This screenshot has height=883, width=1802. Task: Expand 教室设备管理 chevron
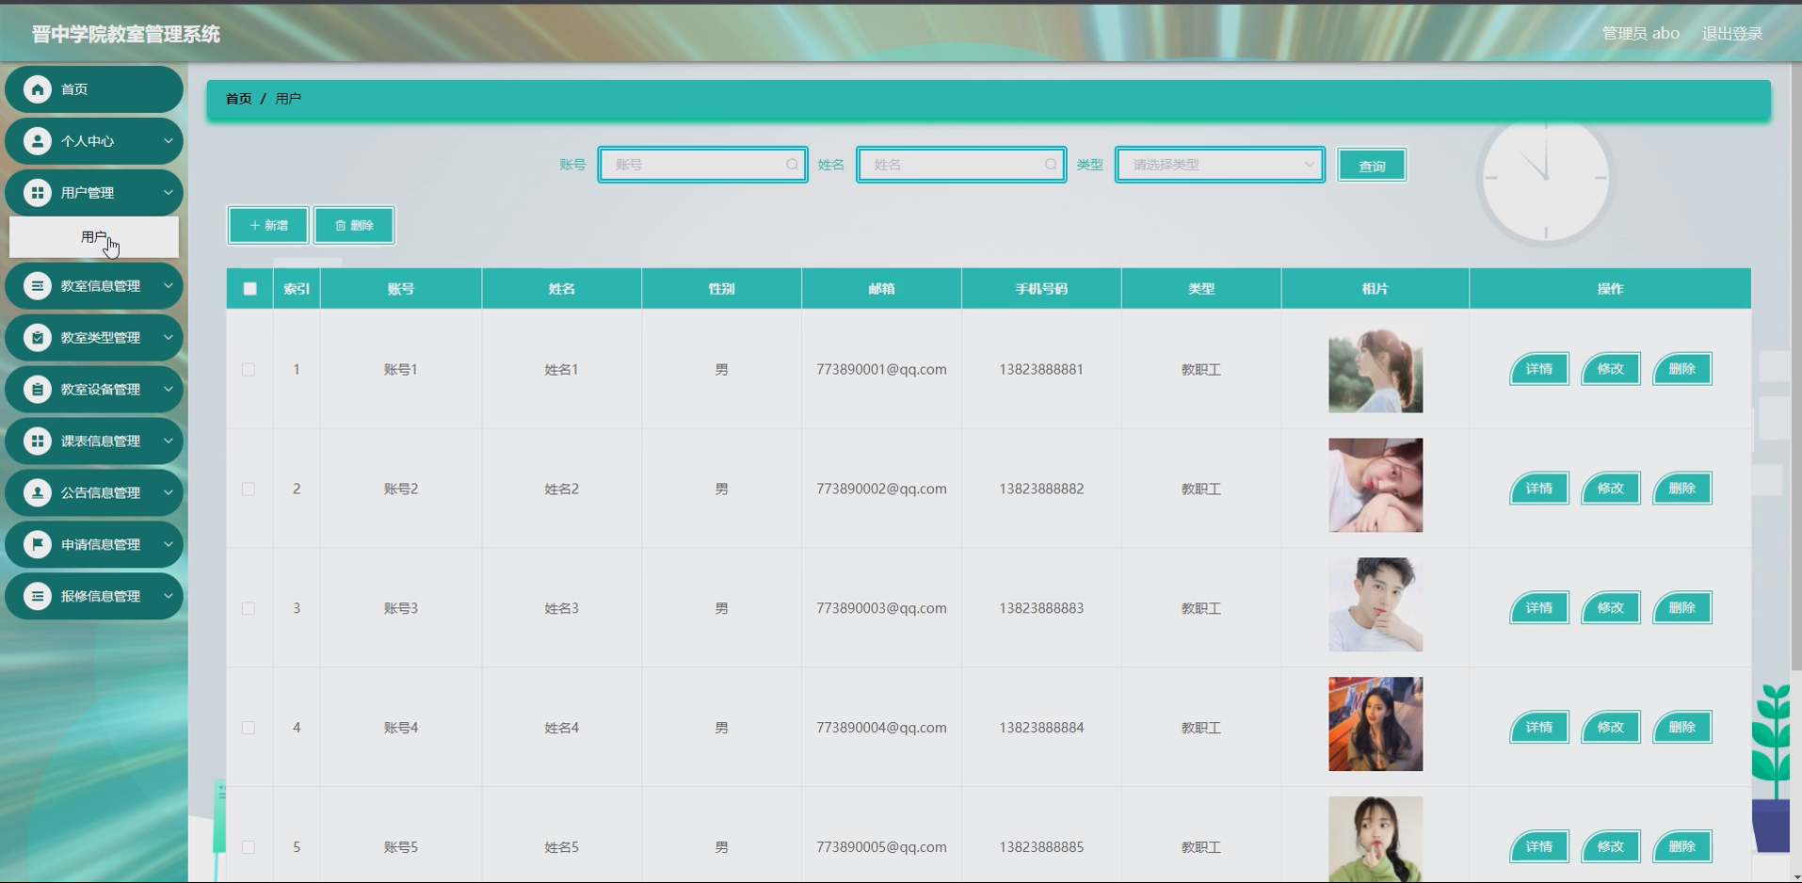pyautogui.click(x=169, y=390)
